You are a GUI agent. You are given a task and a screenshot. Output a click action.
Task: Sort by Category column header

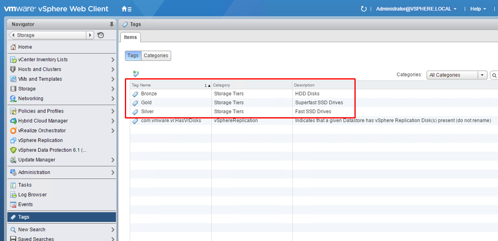click(252, 85)
